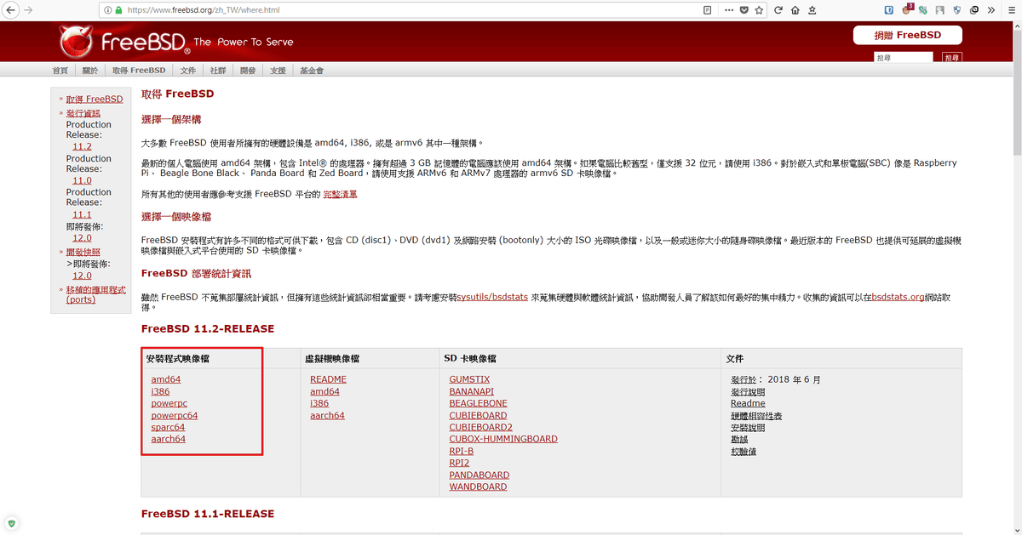1022x535 pixels.
Task: Go back using the browser back arrow
Action: [10, 10]
